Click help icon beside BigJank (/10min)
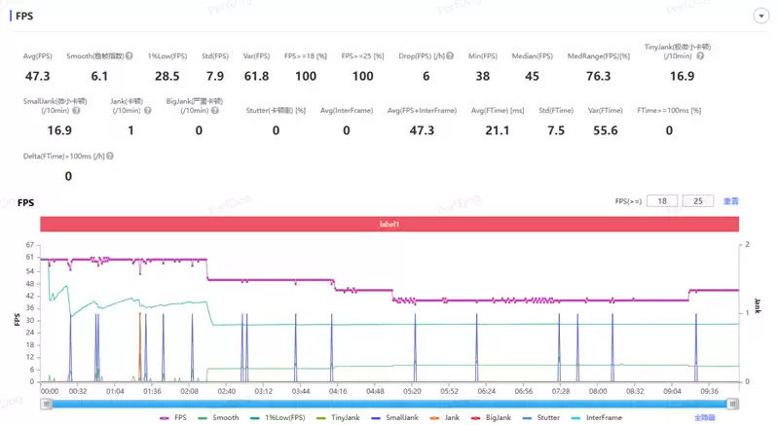779x425 pixels. pos(215,110)
